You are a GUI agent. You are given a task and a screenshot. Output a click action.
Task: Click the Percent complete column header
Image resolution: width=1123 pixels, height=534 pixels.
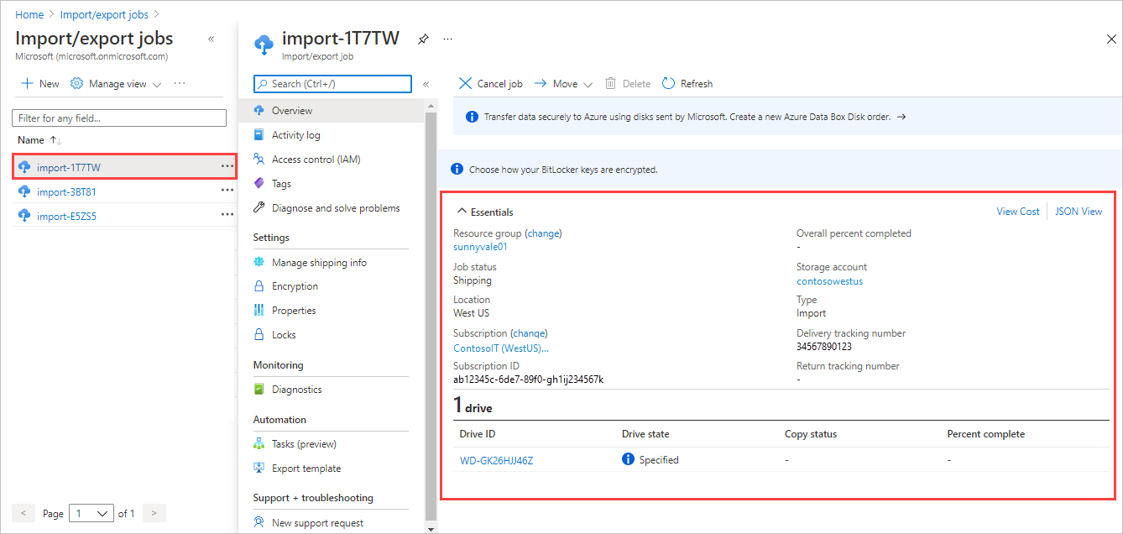[985, 434]
